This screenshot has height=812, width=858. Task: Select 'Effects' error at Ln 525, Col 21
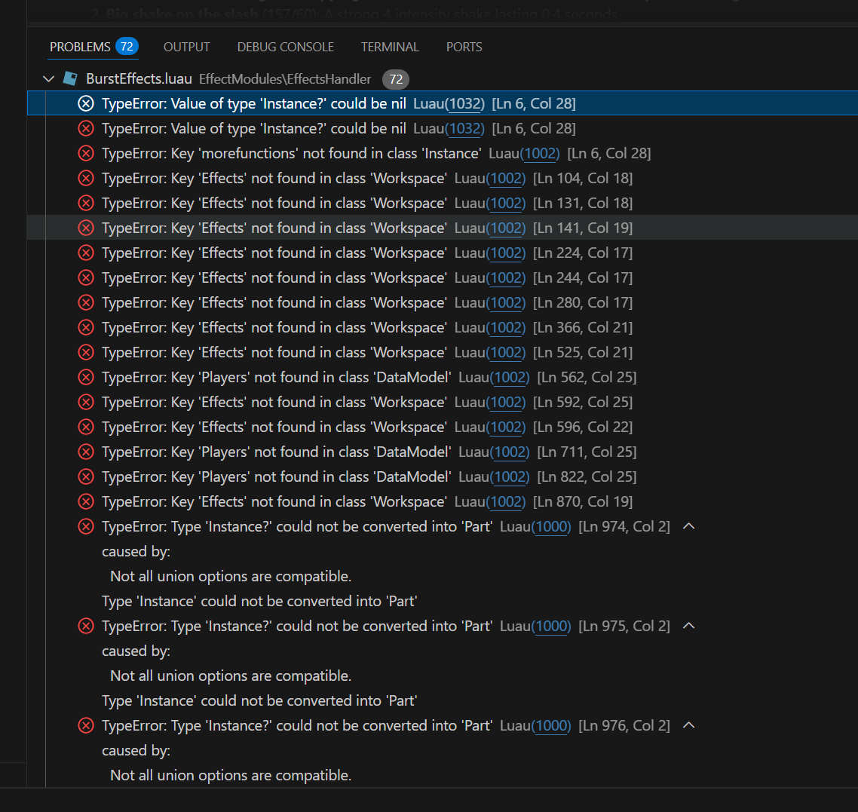(443, 352)
